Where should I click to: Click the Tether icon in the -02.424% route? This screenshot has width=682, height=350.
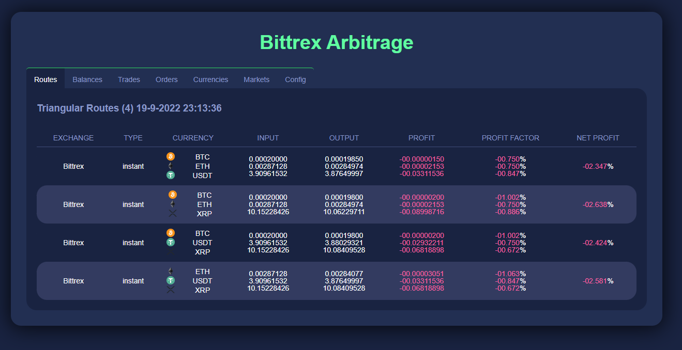(171, 242)
